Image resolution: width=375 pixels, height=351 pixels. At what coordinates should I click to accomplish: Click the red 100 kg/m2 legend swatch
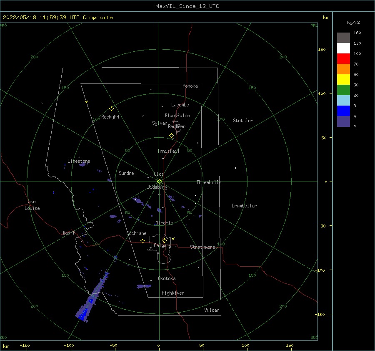(343, 59)
